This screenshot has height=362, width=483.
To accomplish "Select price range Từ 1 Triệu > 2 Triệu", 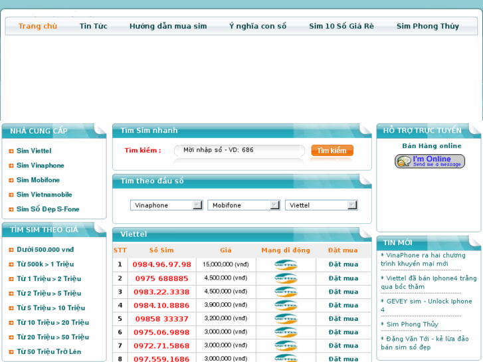I will tap(48, 279).
